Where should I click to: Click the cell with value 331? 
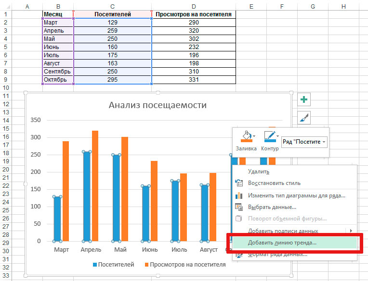pos(194,80)
